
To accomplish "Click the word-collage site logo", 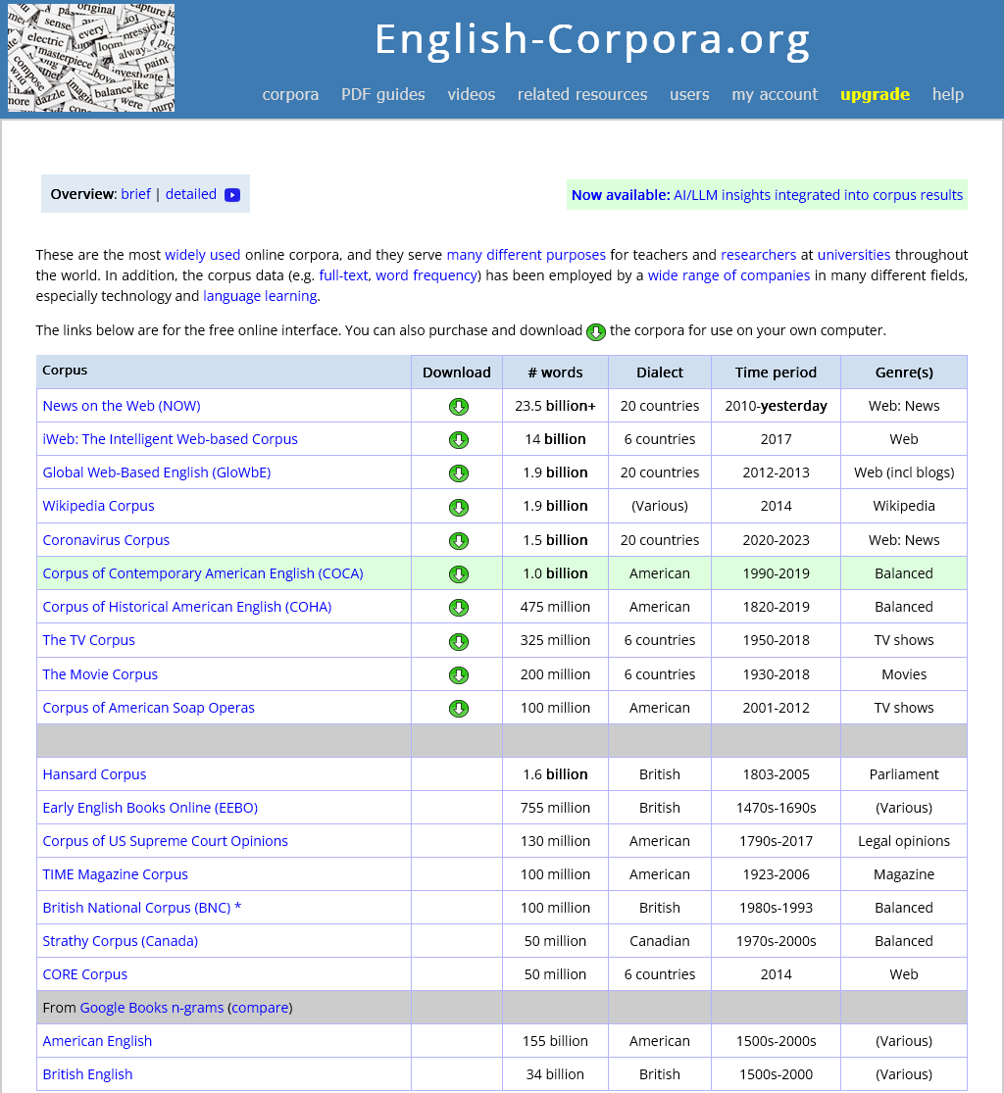I will [90, 57].
